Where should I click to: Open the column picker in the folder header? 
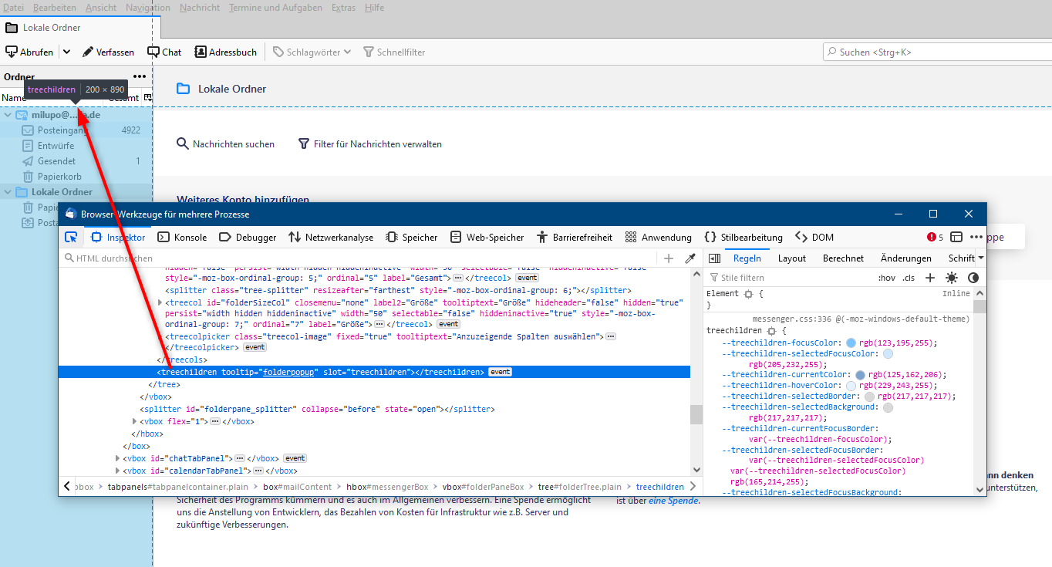coord(148,98)
